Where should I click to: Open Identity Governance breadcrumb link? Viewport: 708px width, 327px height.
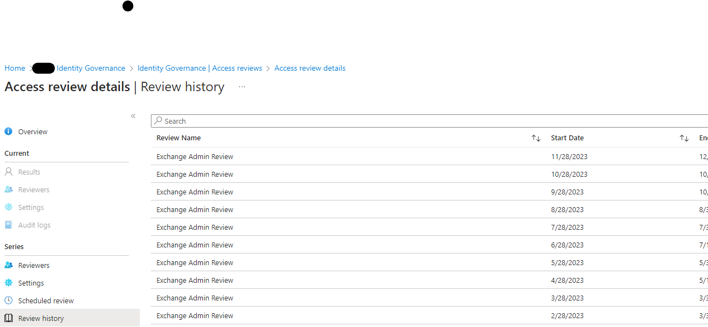[x=91, y=68]
